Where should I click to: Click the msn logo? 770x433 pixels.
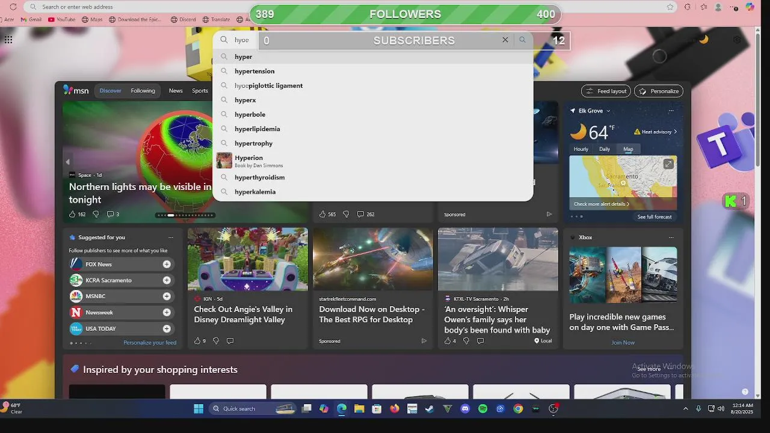click(76, 90)
